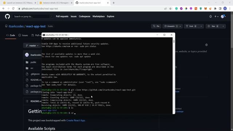
Task: Reload the page with the refresh icon
Action: click(13, 9)
